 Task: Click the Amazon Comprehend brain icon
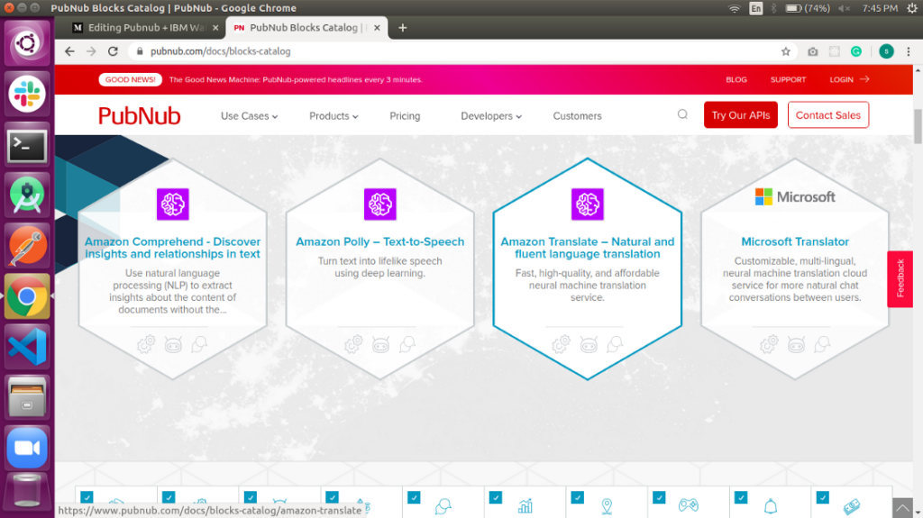point(172,204)
